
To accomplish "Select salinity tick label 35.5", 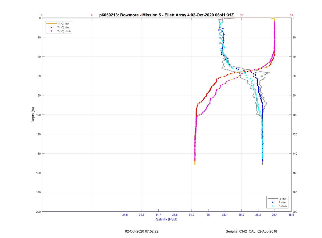I will (291, 215).
